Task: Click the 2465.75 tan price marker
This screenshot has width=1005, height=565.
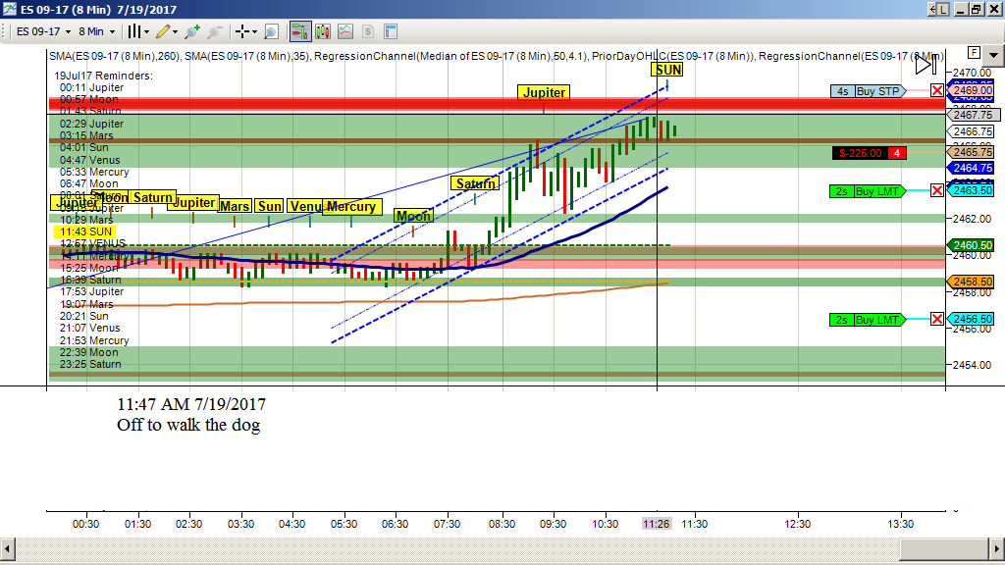Action: (971, 152)
